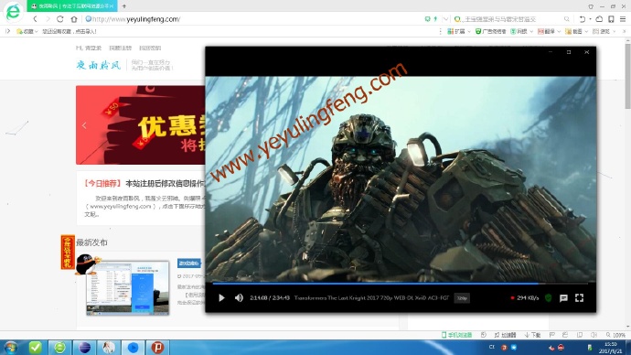Click the 夜雨聆风 site logo
The height and width of the screenshot is (355, 631).
click(99, 65)
